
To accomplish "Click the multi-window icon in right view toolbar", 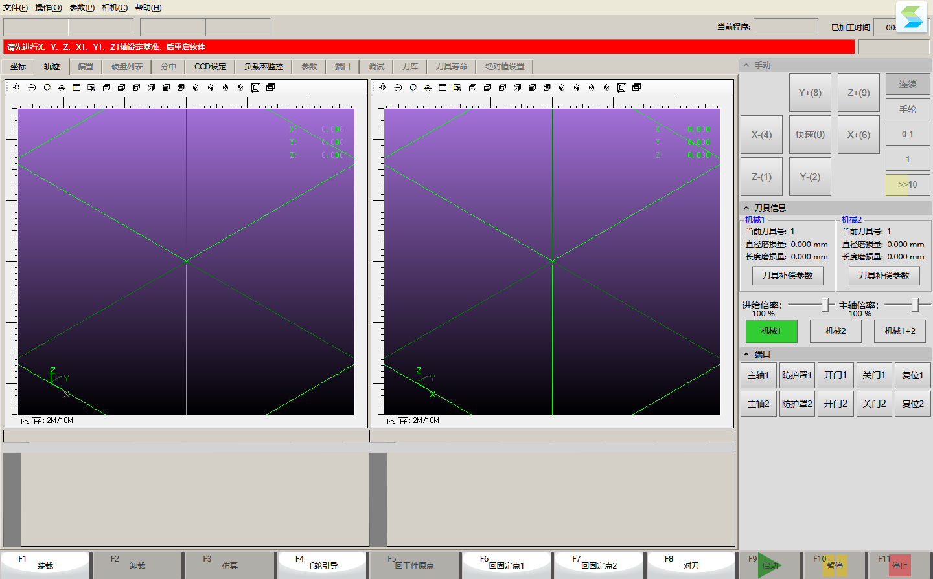I will 636,87.
